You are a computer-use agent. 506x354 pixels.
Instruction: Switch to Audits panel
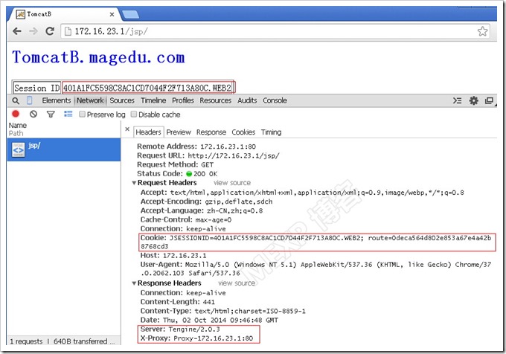click(247, 100)
